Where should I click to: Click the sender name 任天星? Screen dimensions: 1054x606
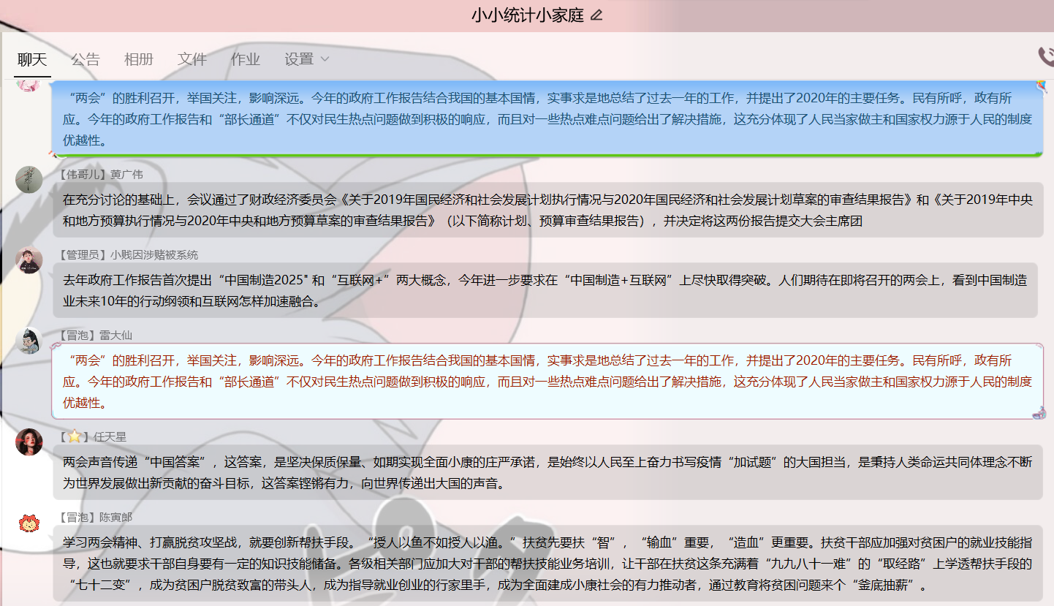click(x=110, y=436)
